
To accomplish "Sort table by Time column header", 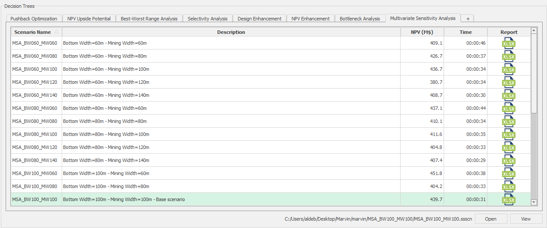I will pyautogui.click(x=465, y=32).
